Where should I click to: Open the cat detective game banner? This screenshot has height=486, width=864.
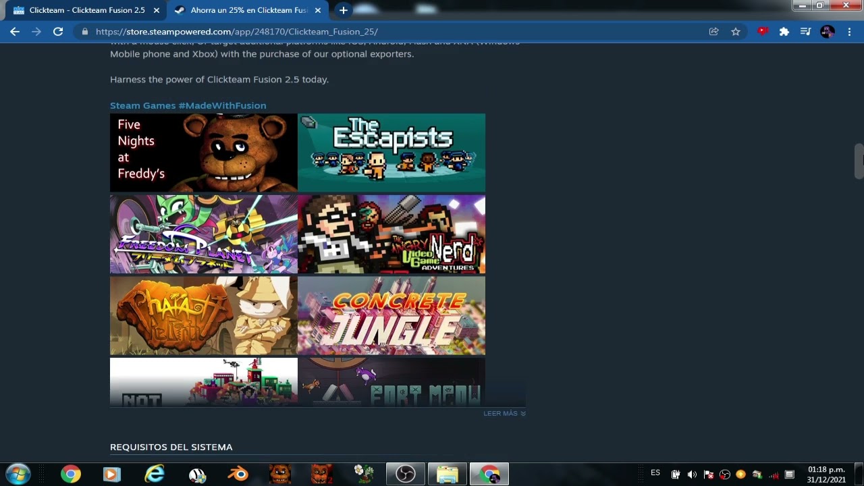tap(204, 315)
